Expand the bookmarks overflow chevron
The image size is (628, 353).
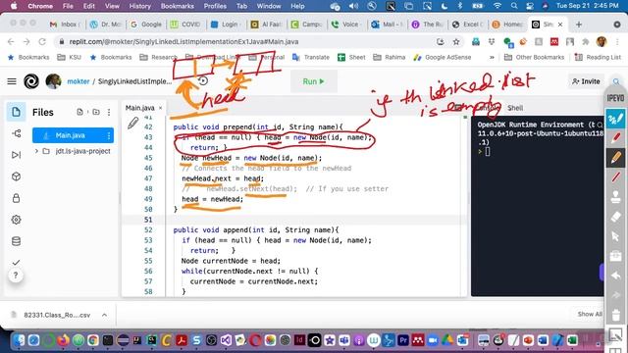point(492,57)
